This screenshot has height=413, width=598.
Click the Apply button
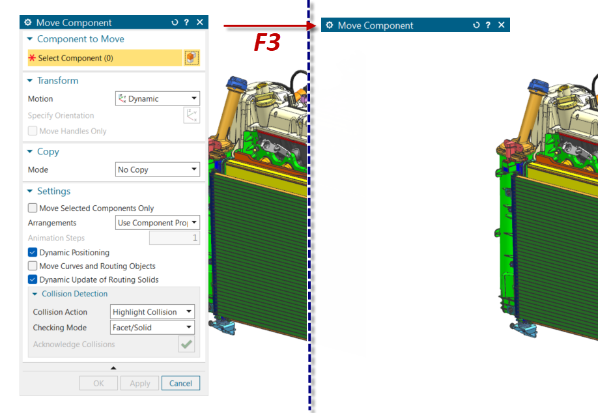139,383
